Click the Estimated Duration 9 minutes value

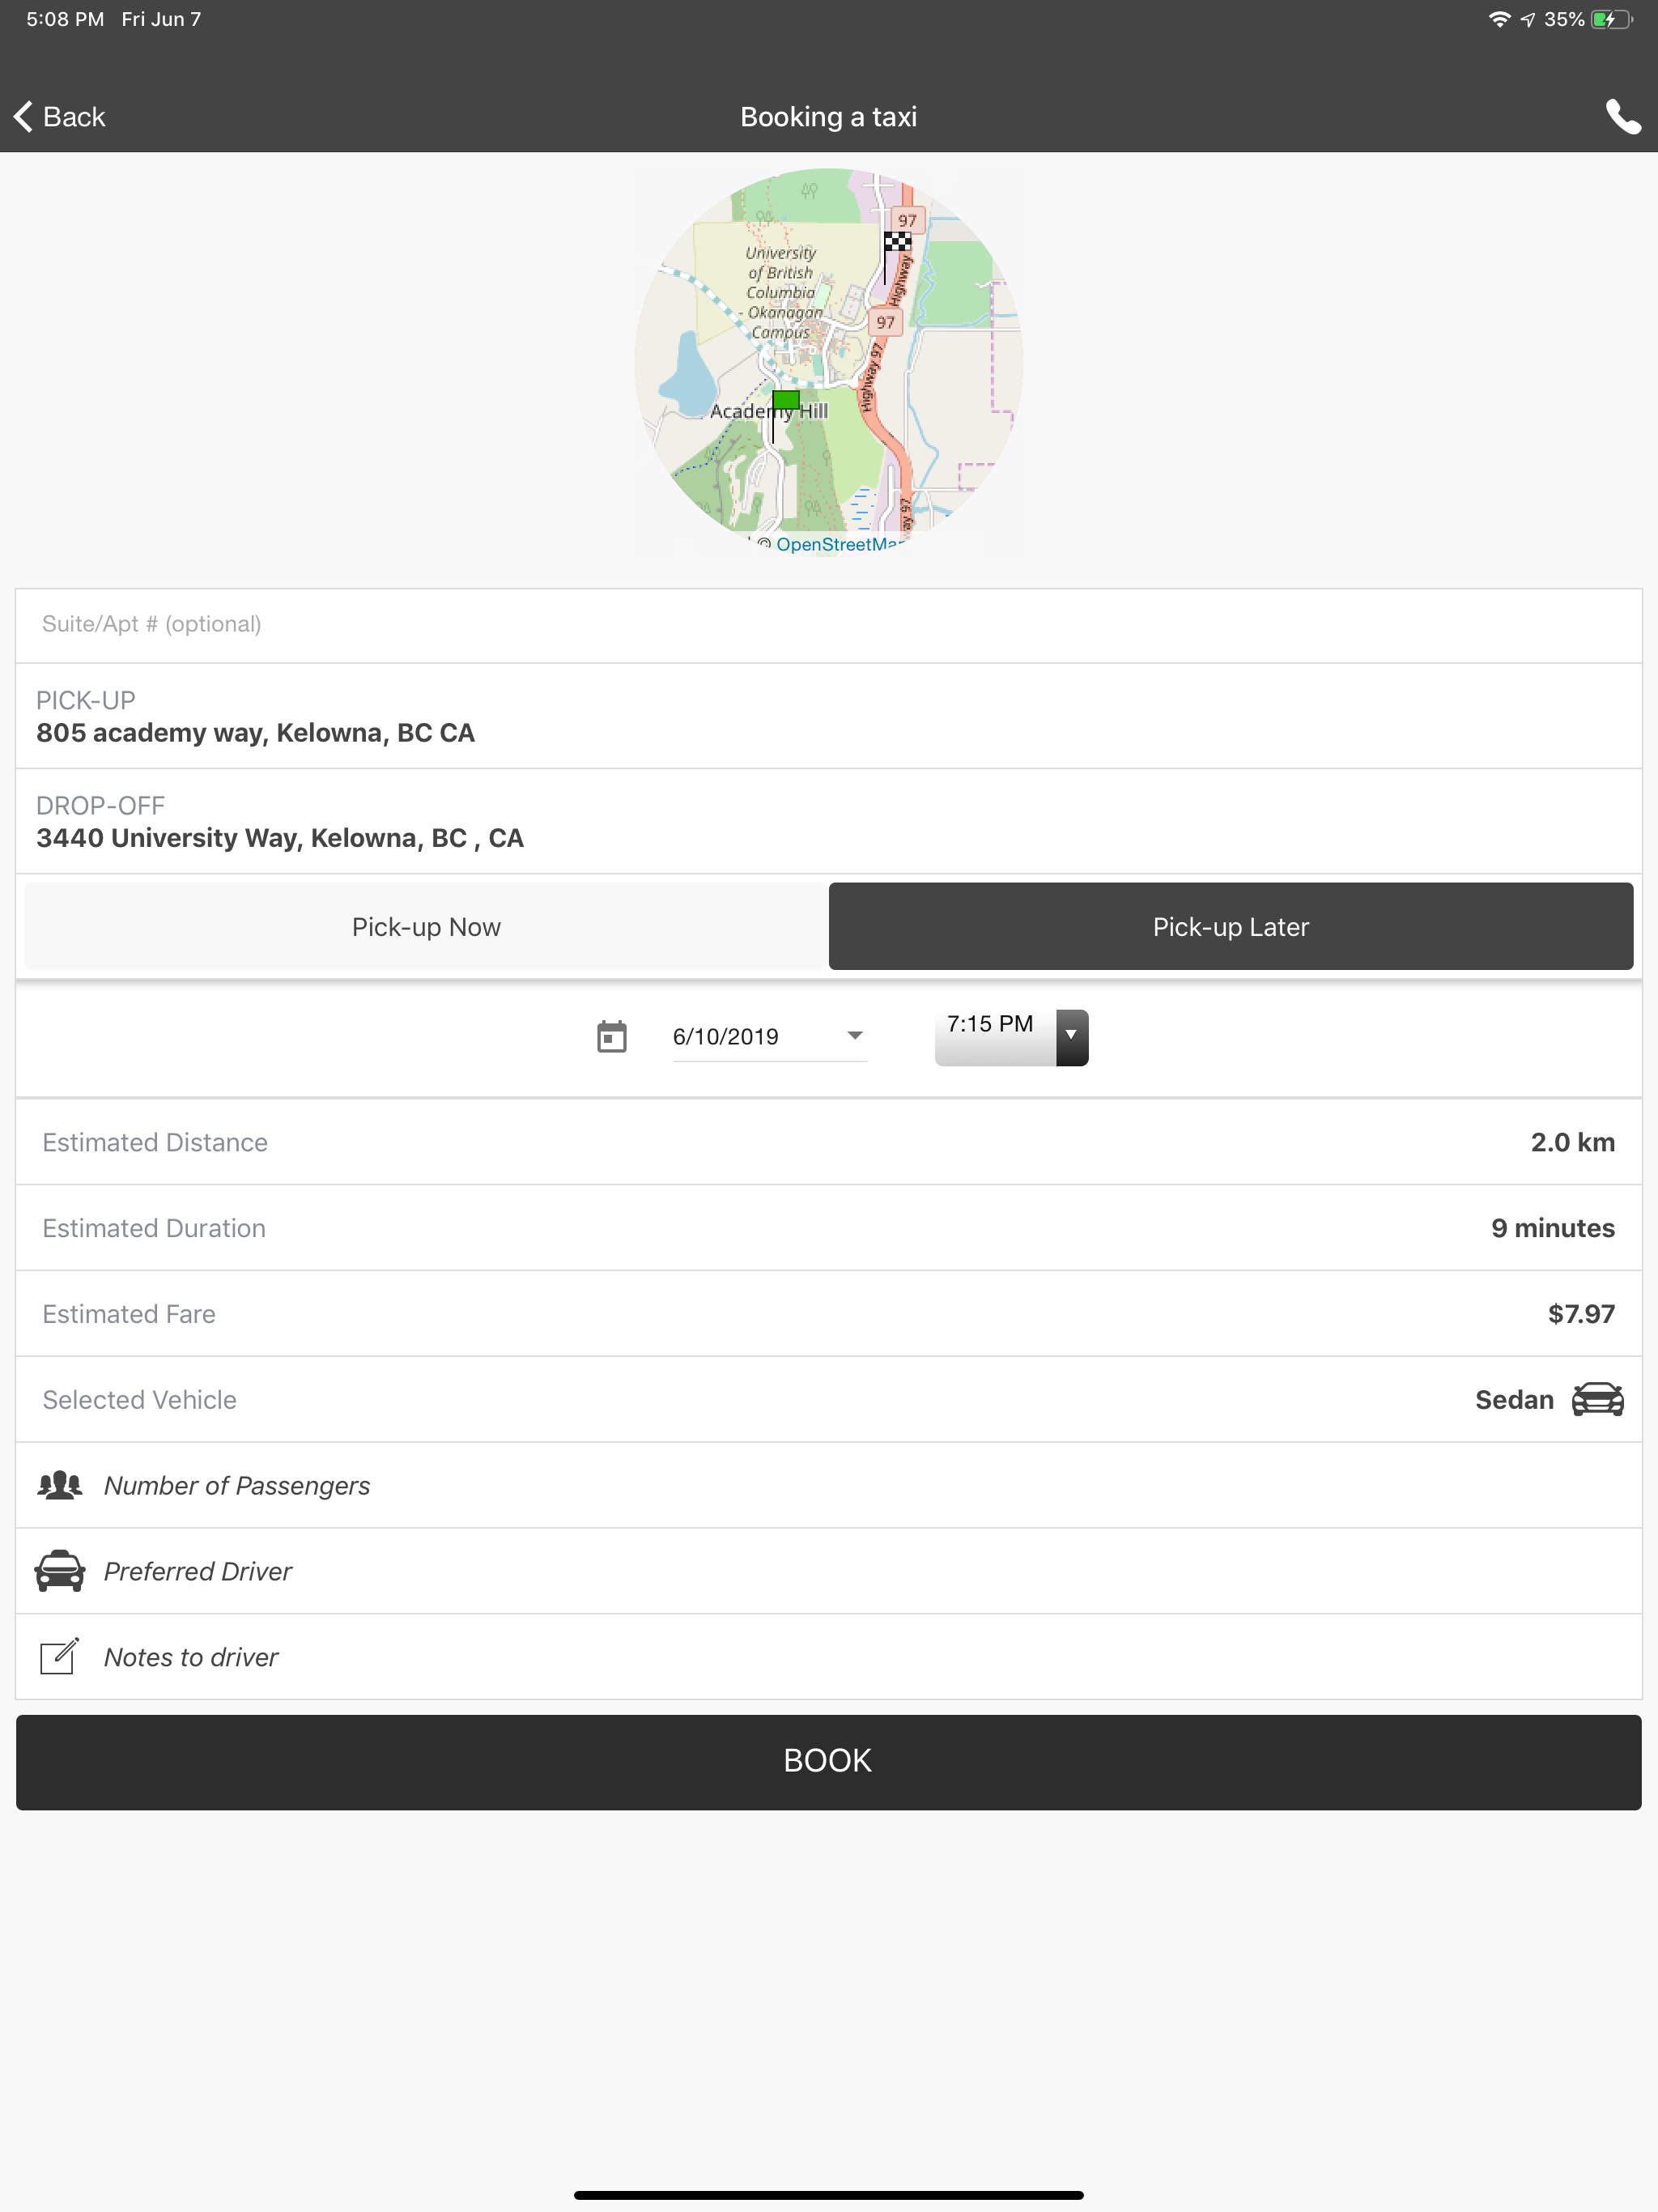point(1552,1228)
